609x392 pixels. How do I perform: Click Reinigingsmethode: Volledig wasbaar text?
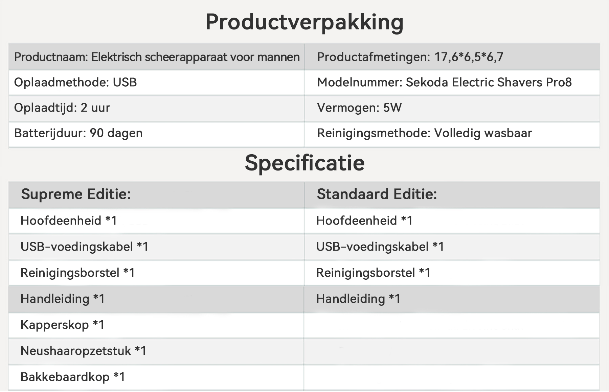(x=424, y=133)
